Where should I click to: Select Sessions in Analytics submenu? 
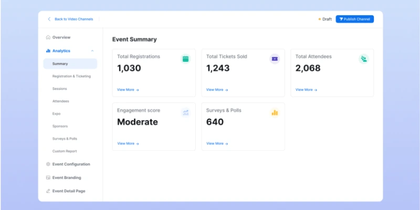60,89
